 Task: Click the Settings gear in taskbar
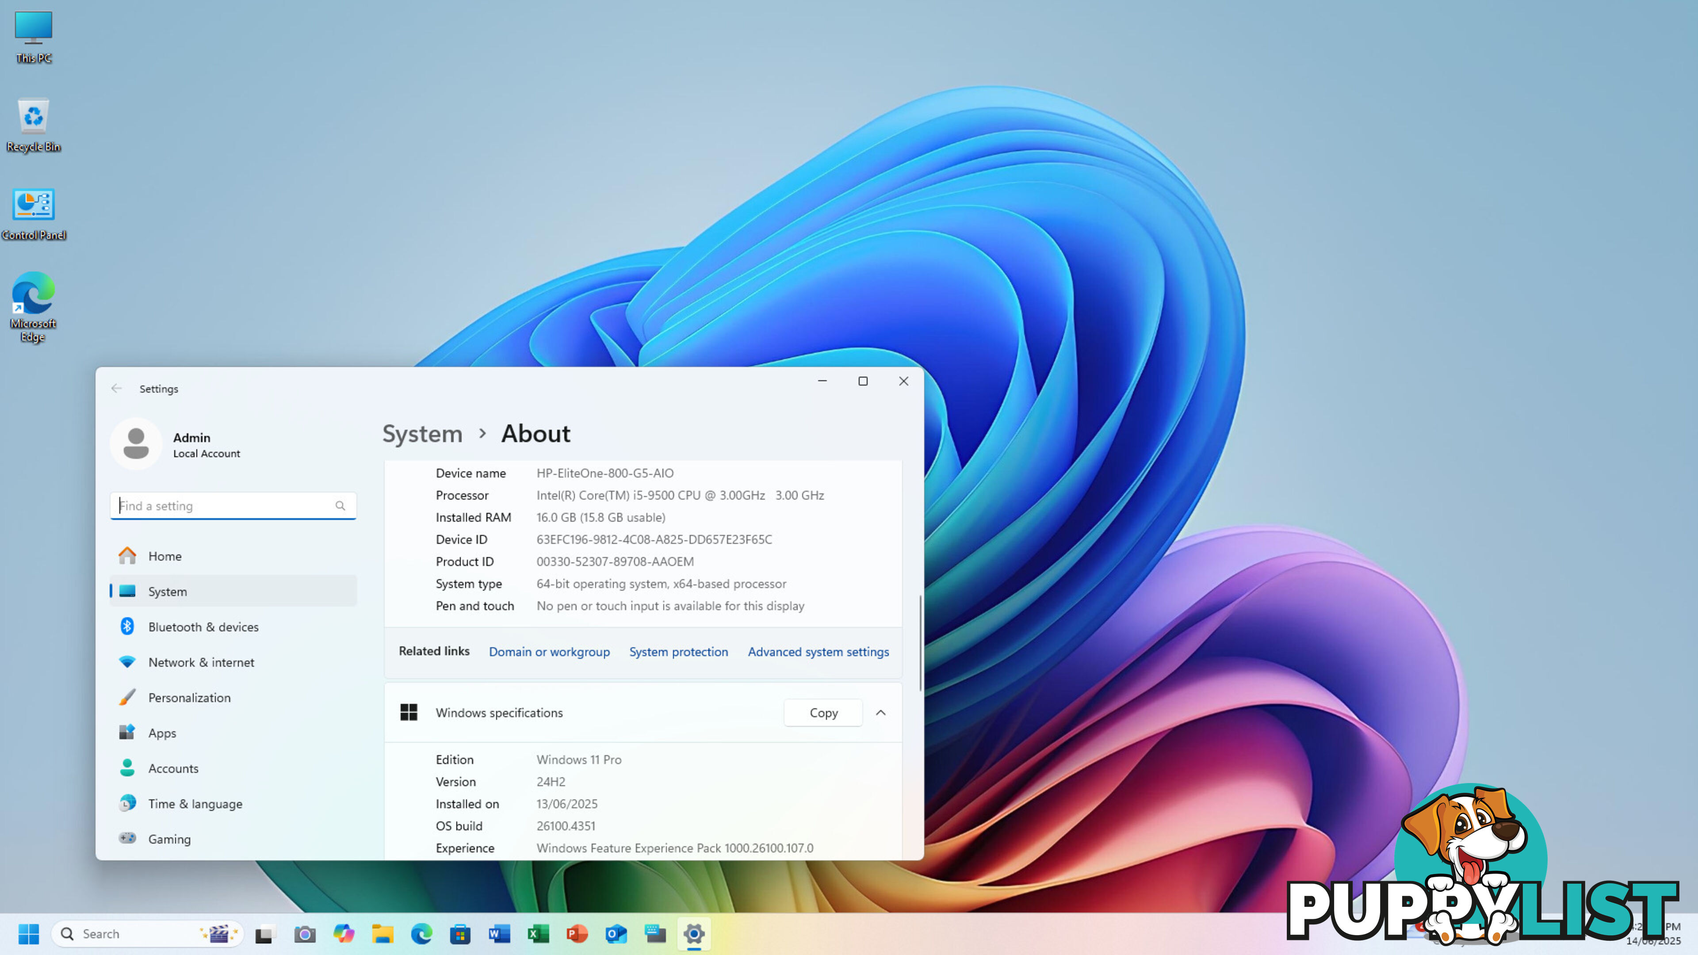tap(694, 934)
